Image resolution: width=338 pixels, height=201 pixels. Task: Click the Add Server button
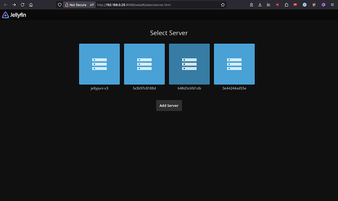coord(169,105)
